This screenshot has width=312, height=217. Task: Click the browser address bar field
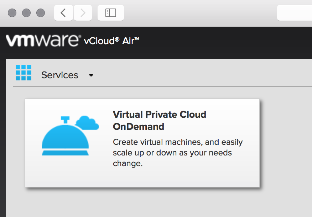pos(294,13)
